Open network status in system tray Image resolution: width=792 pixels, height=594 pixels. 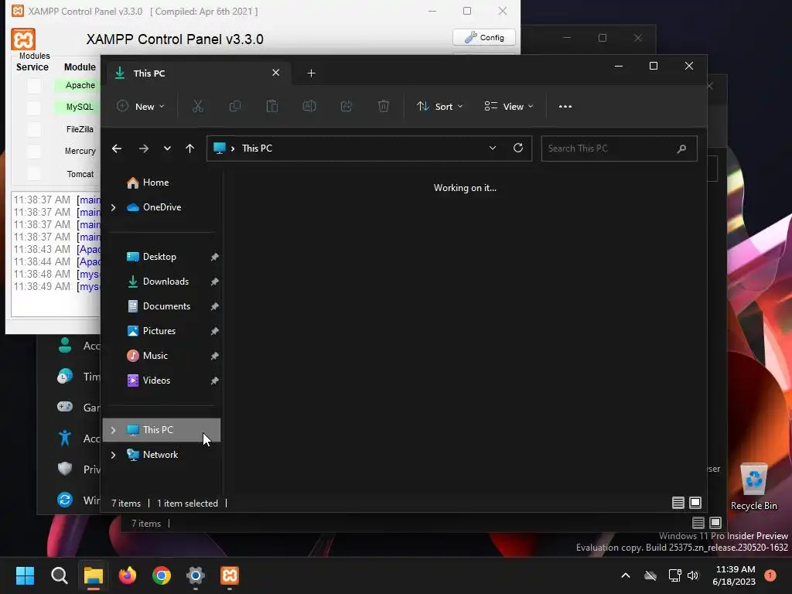(674, 575)
